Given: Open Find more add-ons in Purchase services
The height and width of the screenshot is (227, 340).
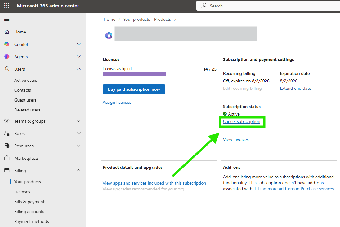Looking at the screenshot, I should coord(296,189).
